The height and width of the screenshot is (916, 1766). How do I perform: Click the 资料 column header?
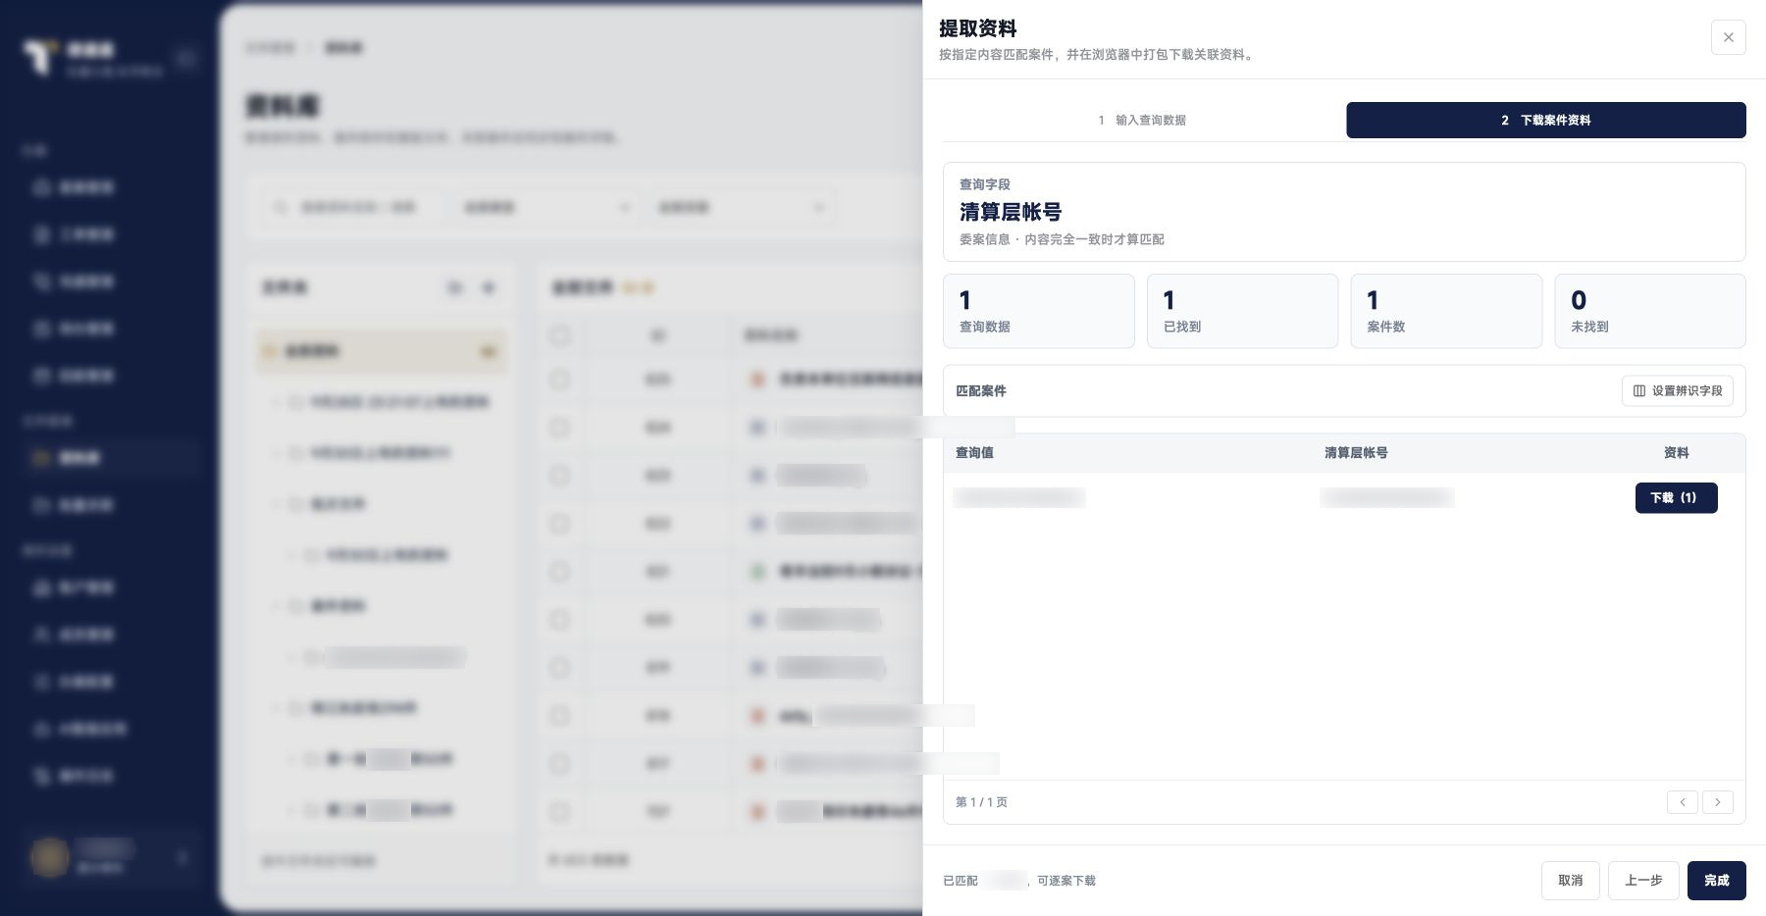[1676, 453]
